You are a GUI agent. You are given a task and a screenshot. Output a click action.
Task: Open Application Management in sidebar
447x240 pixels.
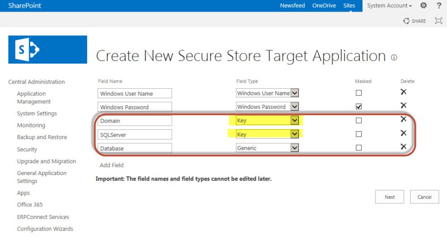click(34, 98)
